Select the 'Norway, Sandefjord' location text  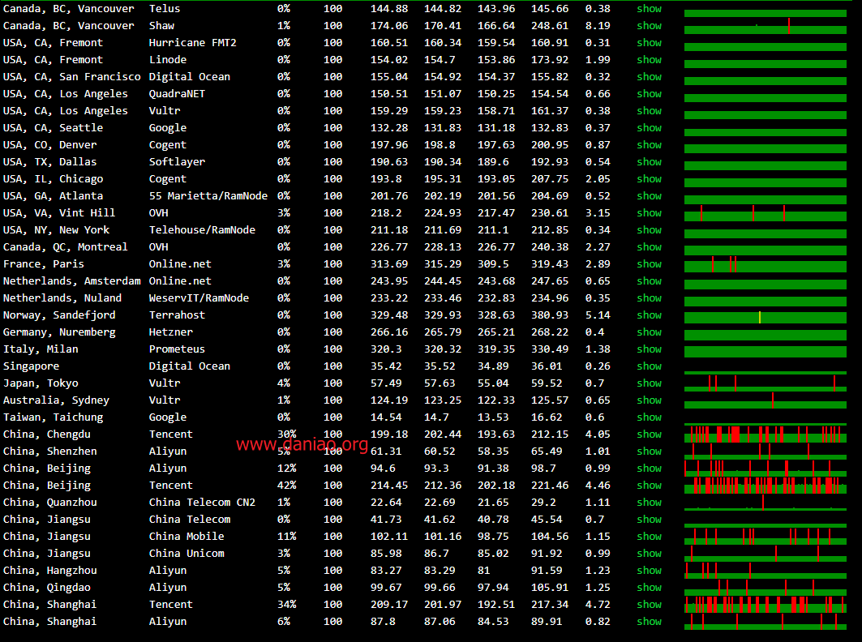click(59, 315)
